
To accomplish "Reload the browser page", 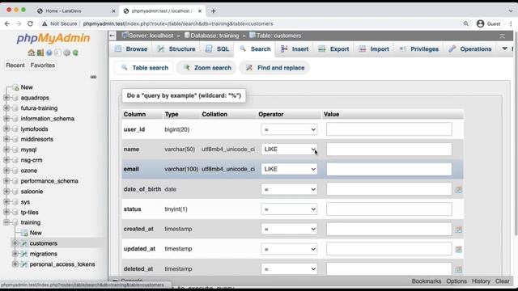I will click(30, 23).
